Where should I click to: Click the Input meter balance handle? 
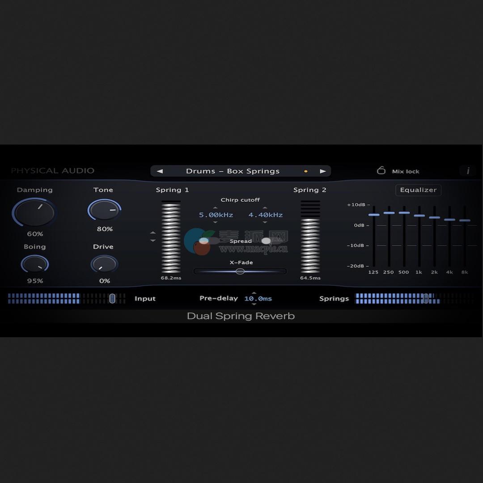click(x=112, y=298)
